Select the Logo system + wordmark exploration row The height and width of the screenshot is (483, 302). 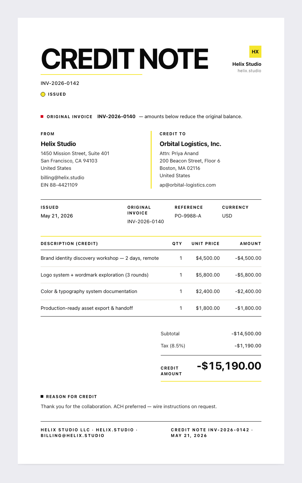(x=151, y=275)
